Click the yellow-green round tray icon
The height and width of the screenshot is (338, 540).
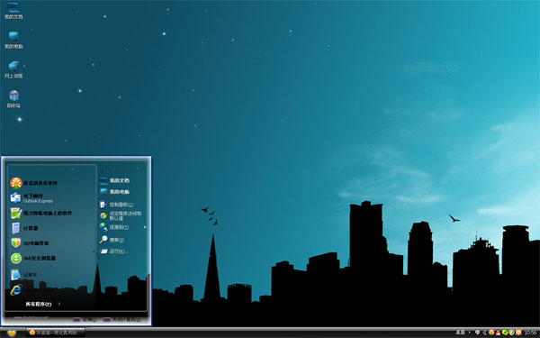pyautogui.click(x=505, y=333)
